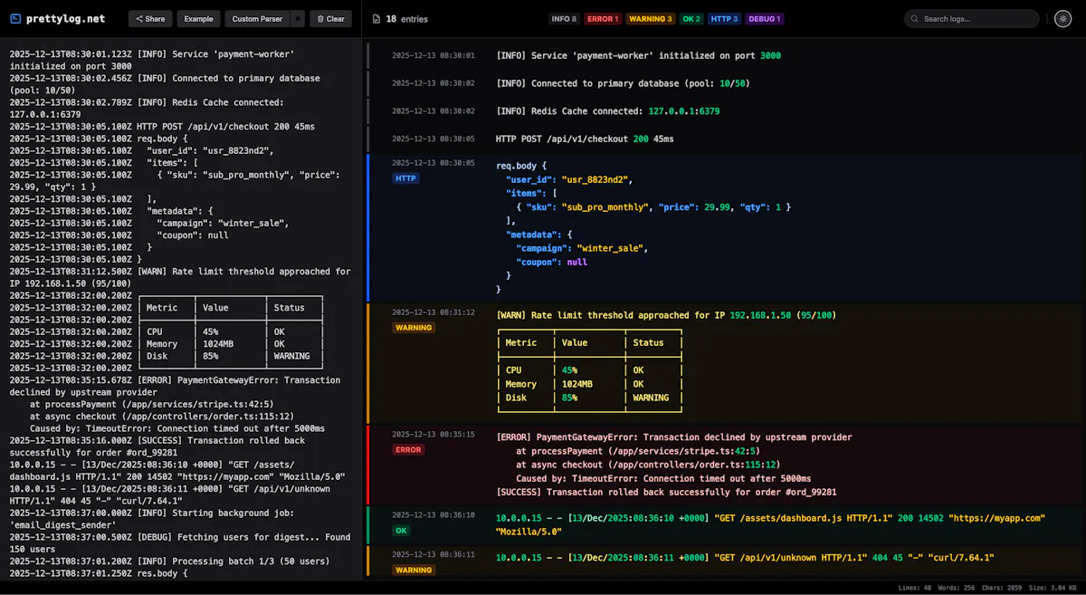Viewport: 1086px width, 595px height.
Task: Click the 1024MB Memory cell in parsed table
Action: [x=577, y=384]
